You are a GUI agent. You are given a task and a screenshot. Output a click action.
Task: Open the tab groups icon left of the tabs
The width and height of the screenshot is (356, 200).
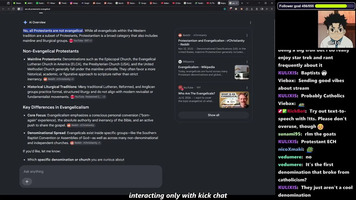(8, 3)
